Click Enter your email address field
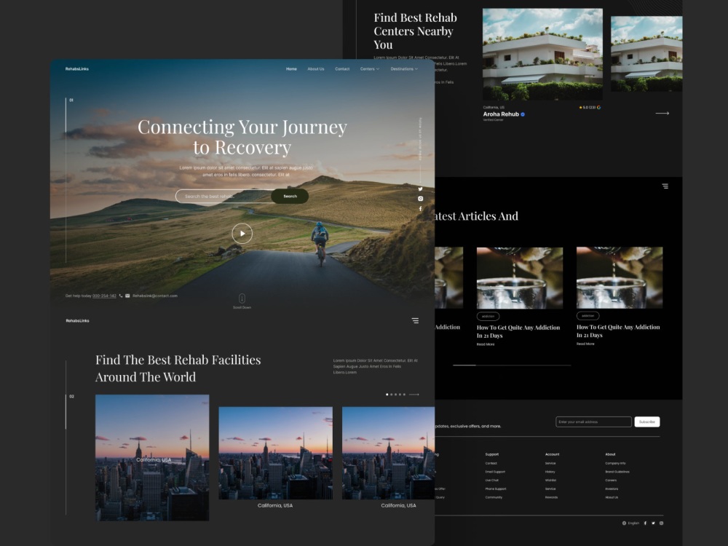The image size is (728, 546). (593, 422)
